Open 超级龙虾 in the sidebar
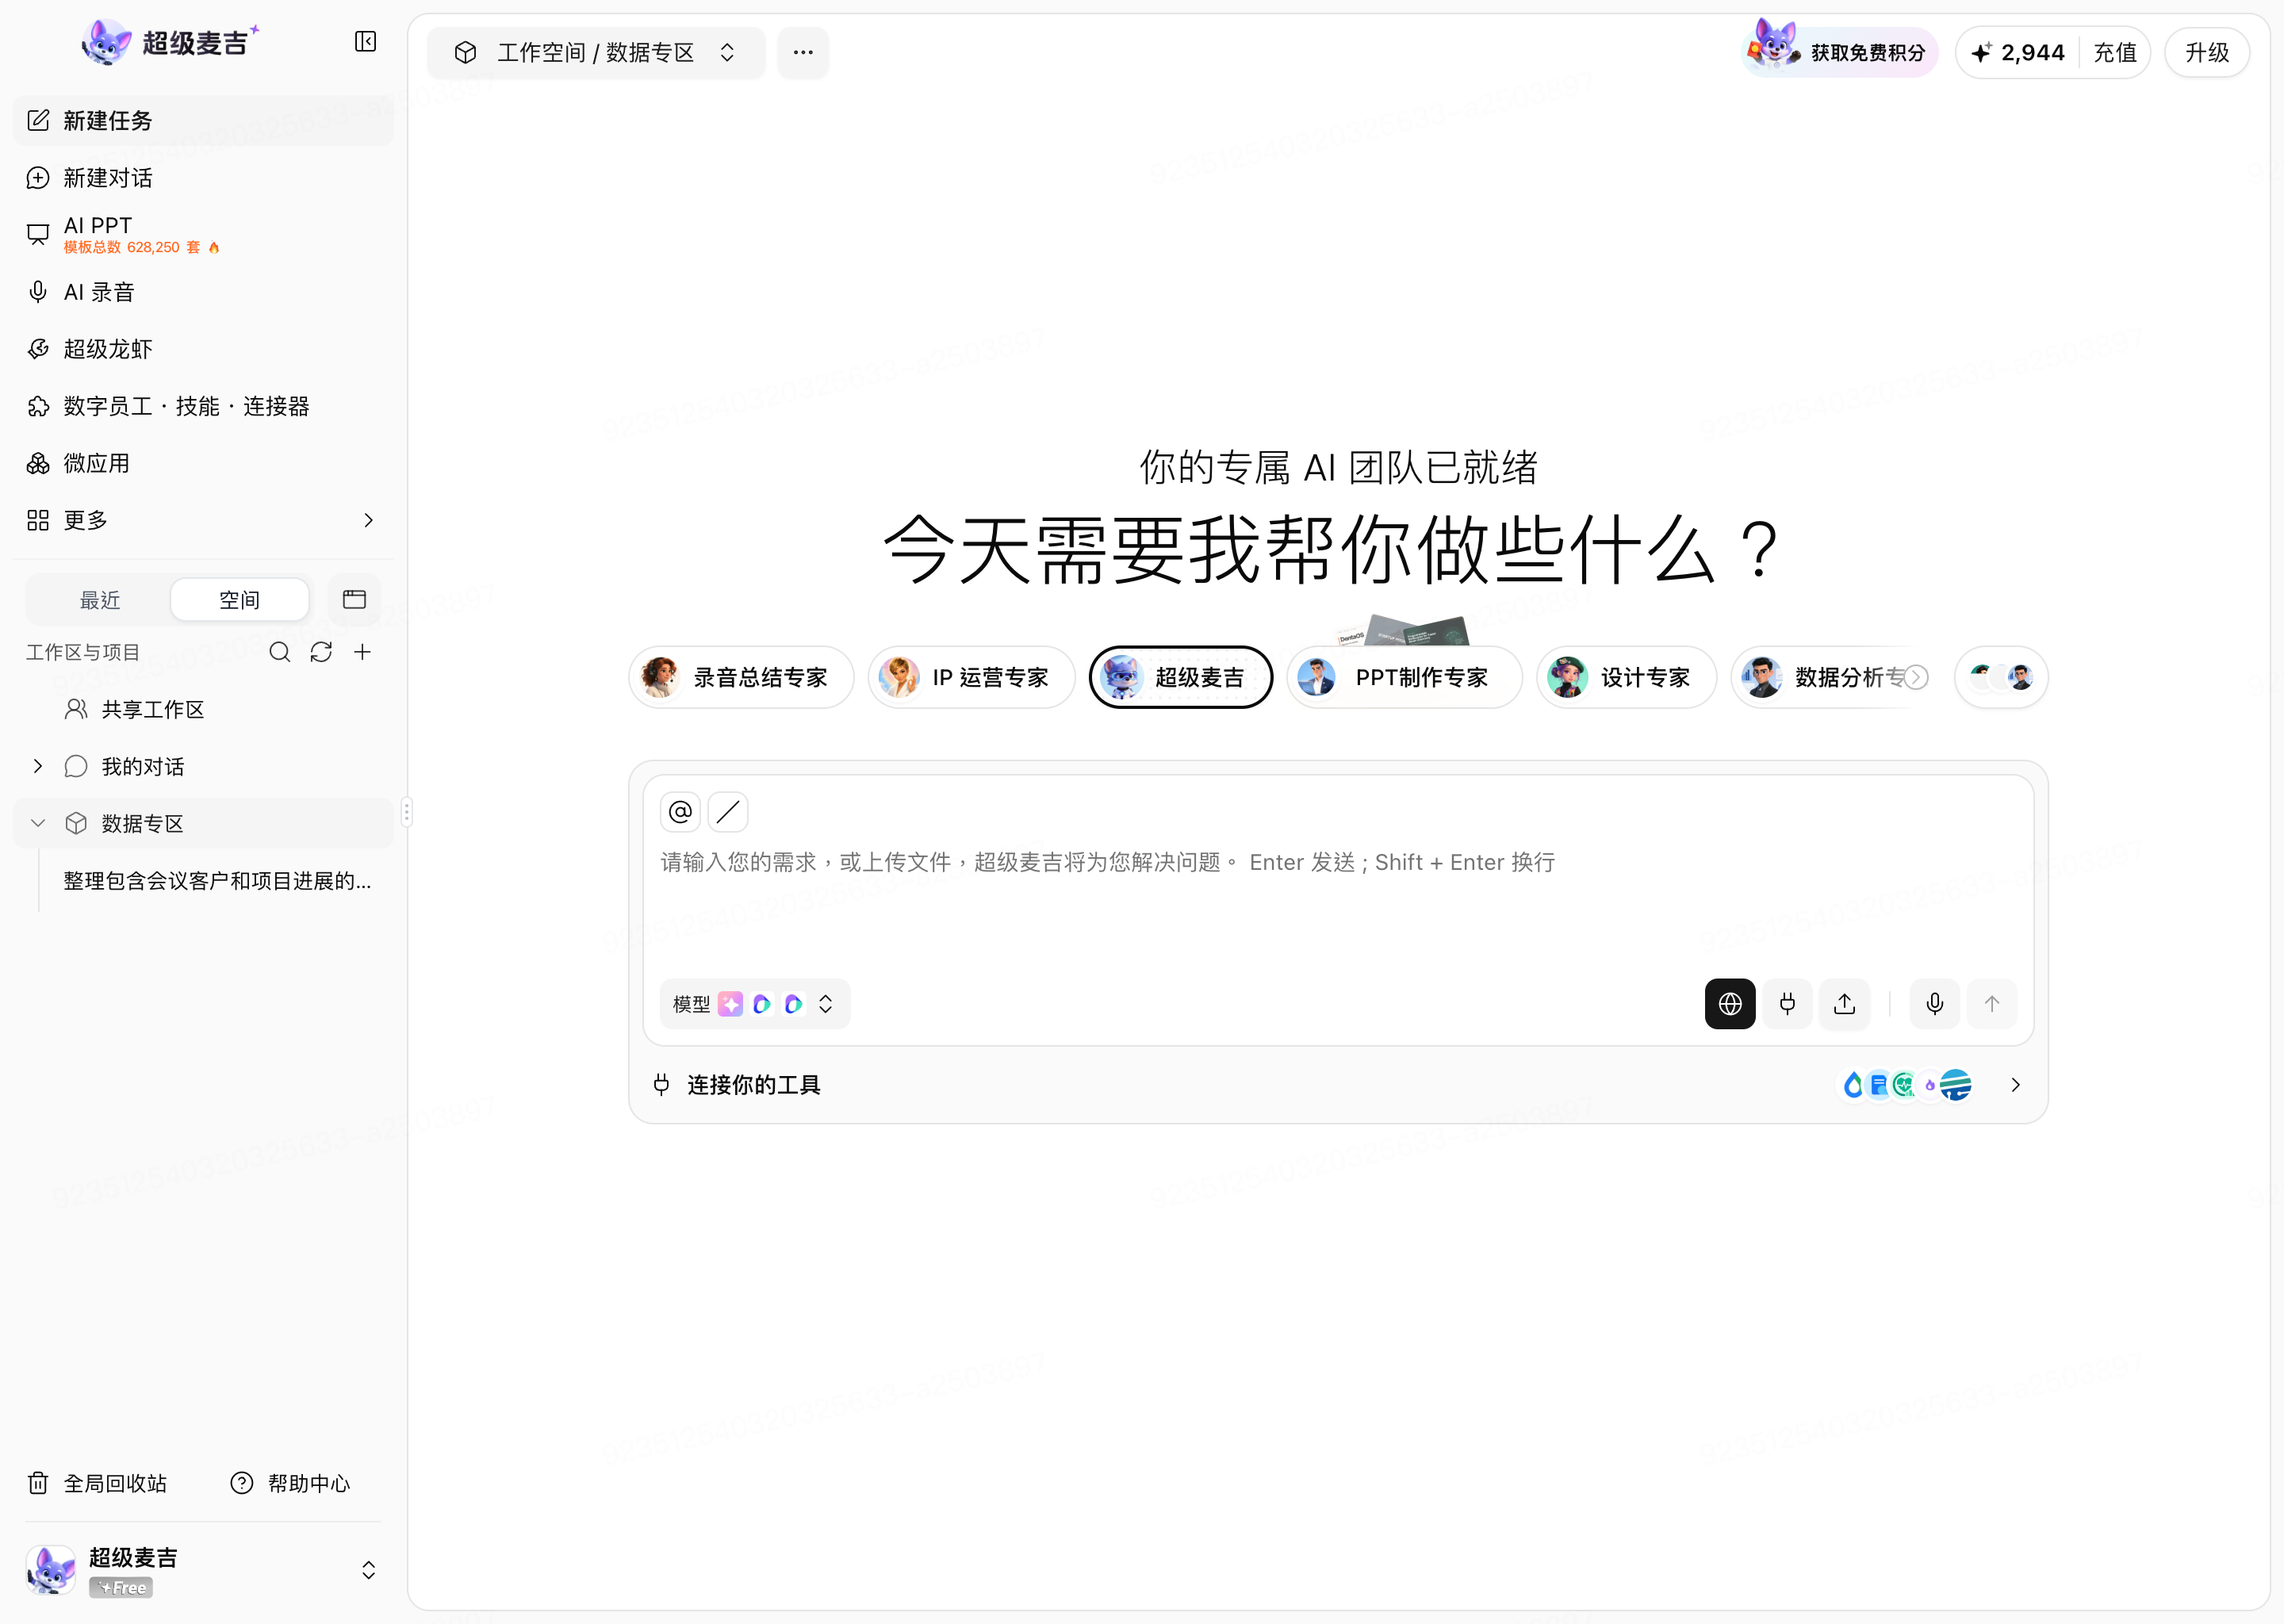2284x1624 pixels. click(203, 349)
